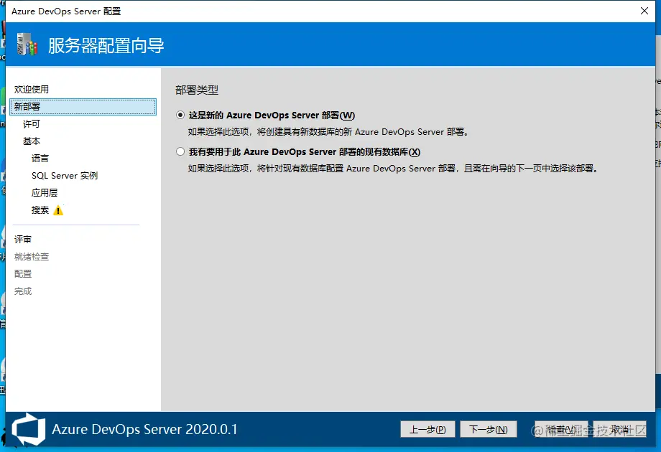The image size is (661, 452).
Task: Close the Azure DevOps Server configuration window
Action: pos(644,11)
